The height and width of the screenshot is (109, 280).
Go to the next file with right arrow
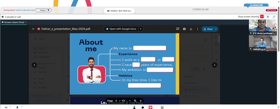(214, 65)
